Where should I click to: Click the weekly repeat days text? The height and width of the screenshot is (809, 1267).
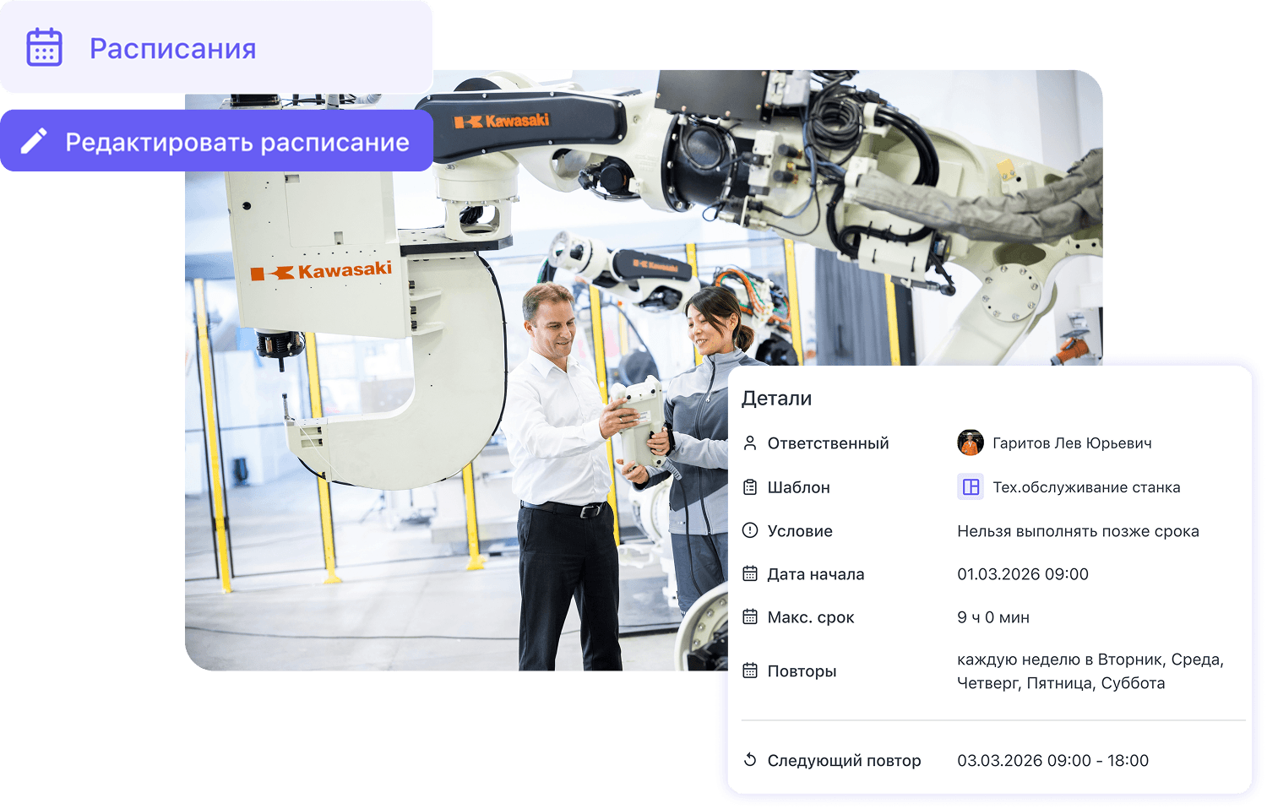[x=1090, y=671]
